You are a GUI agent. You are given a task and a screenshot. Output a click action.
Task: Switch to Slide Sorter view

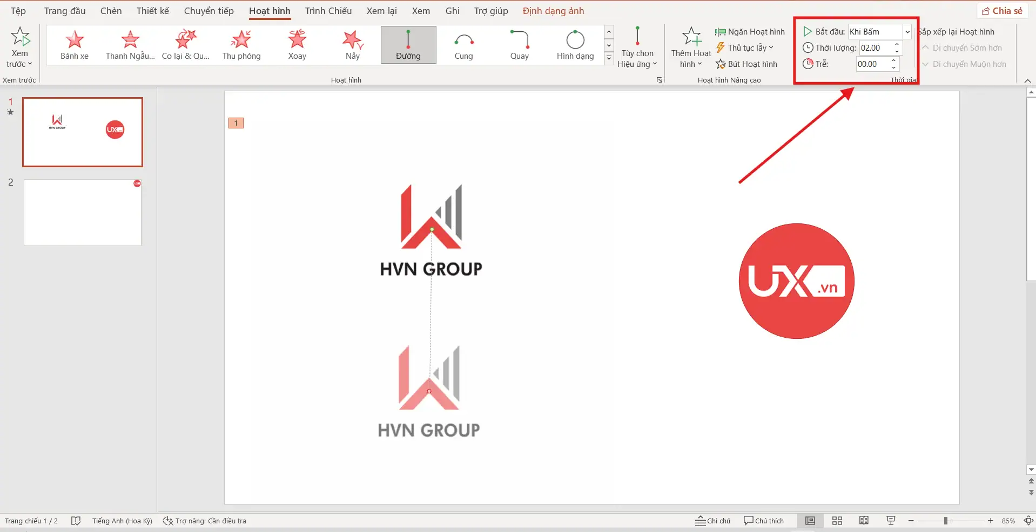click(837, 521)
